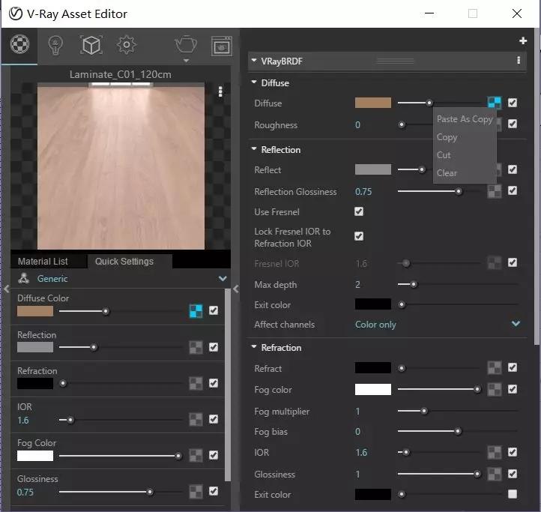541x512 pixels.
Task: Choose Paste As Copy from context menu
Action: point(465,119)
